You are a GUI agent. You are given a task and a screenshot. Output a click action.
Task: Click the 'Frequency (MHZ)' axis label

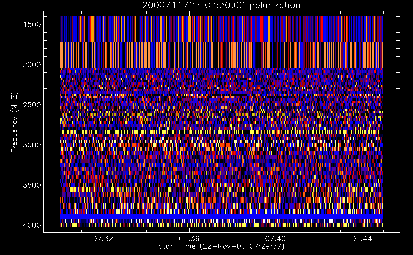(15, 122)
